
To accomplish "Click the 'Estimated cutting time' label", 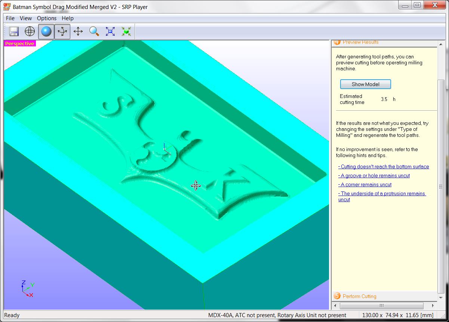I will (352, 99).
